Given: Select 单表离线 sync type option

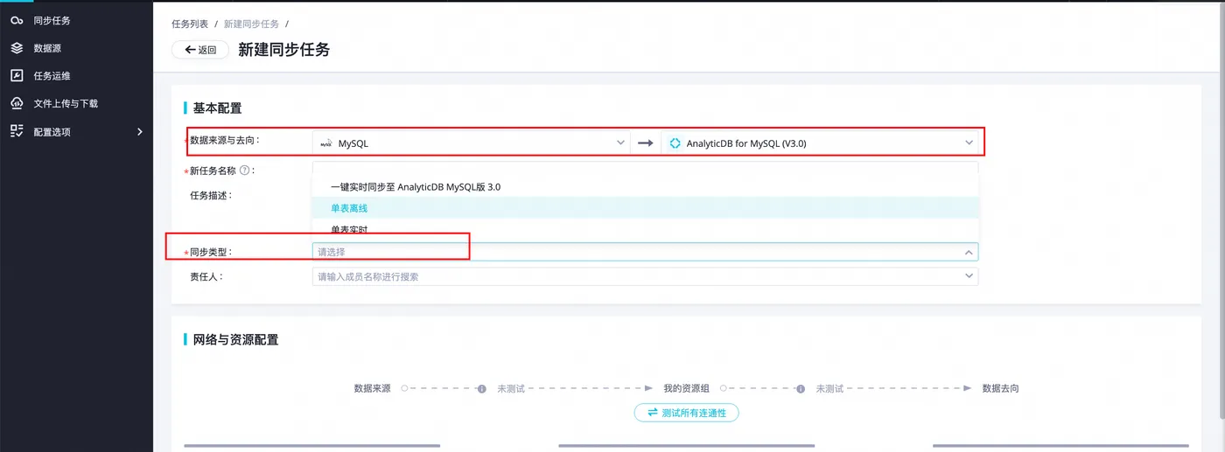Looking at the screenshot, I should (645, 208).
